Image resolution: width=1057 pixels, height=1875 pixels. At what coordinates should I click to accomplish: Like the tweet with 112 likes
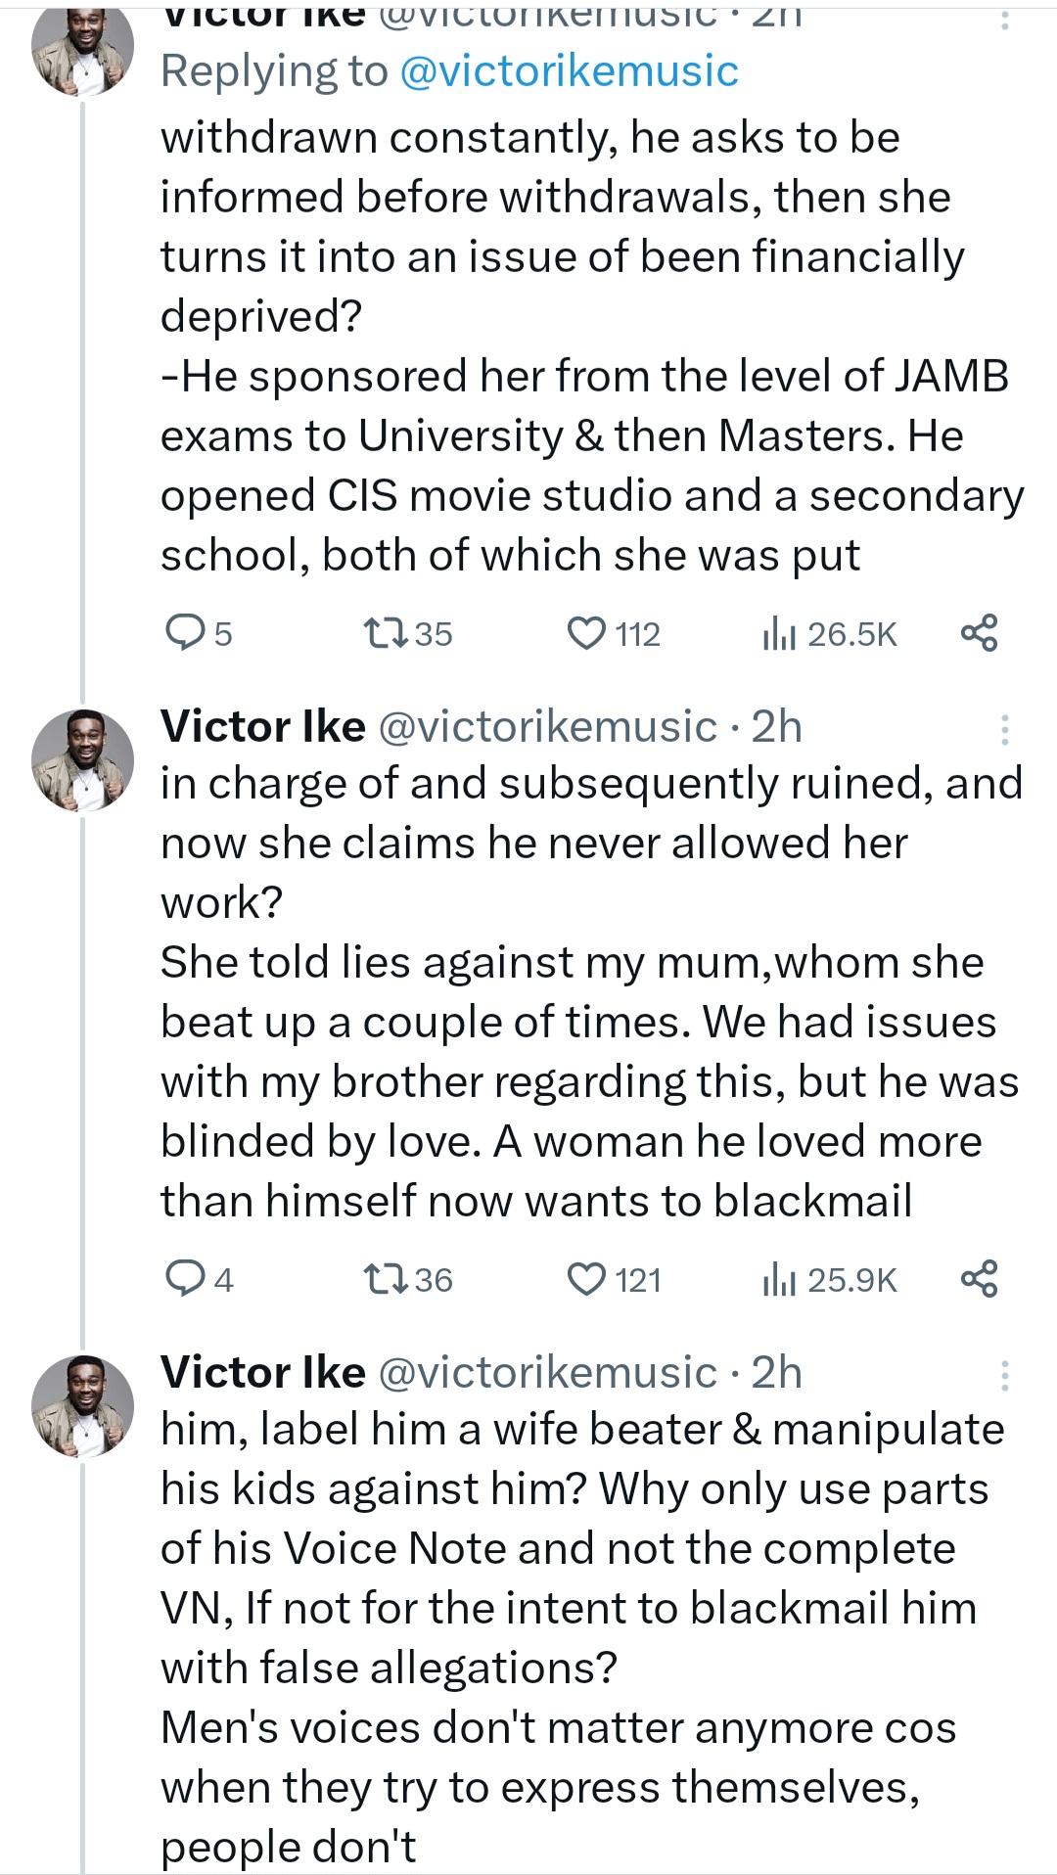pos(587,633)
